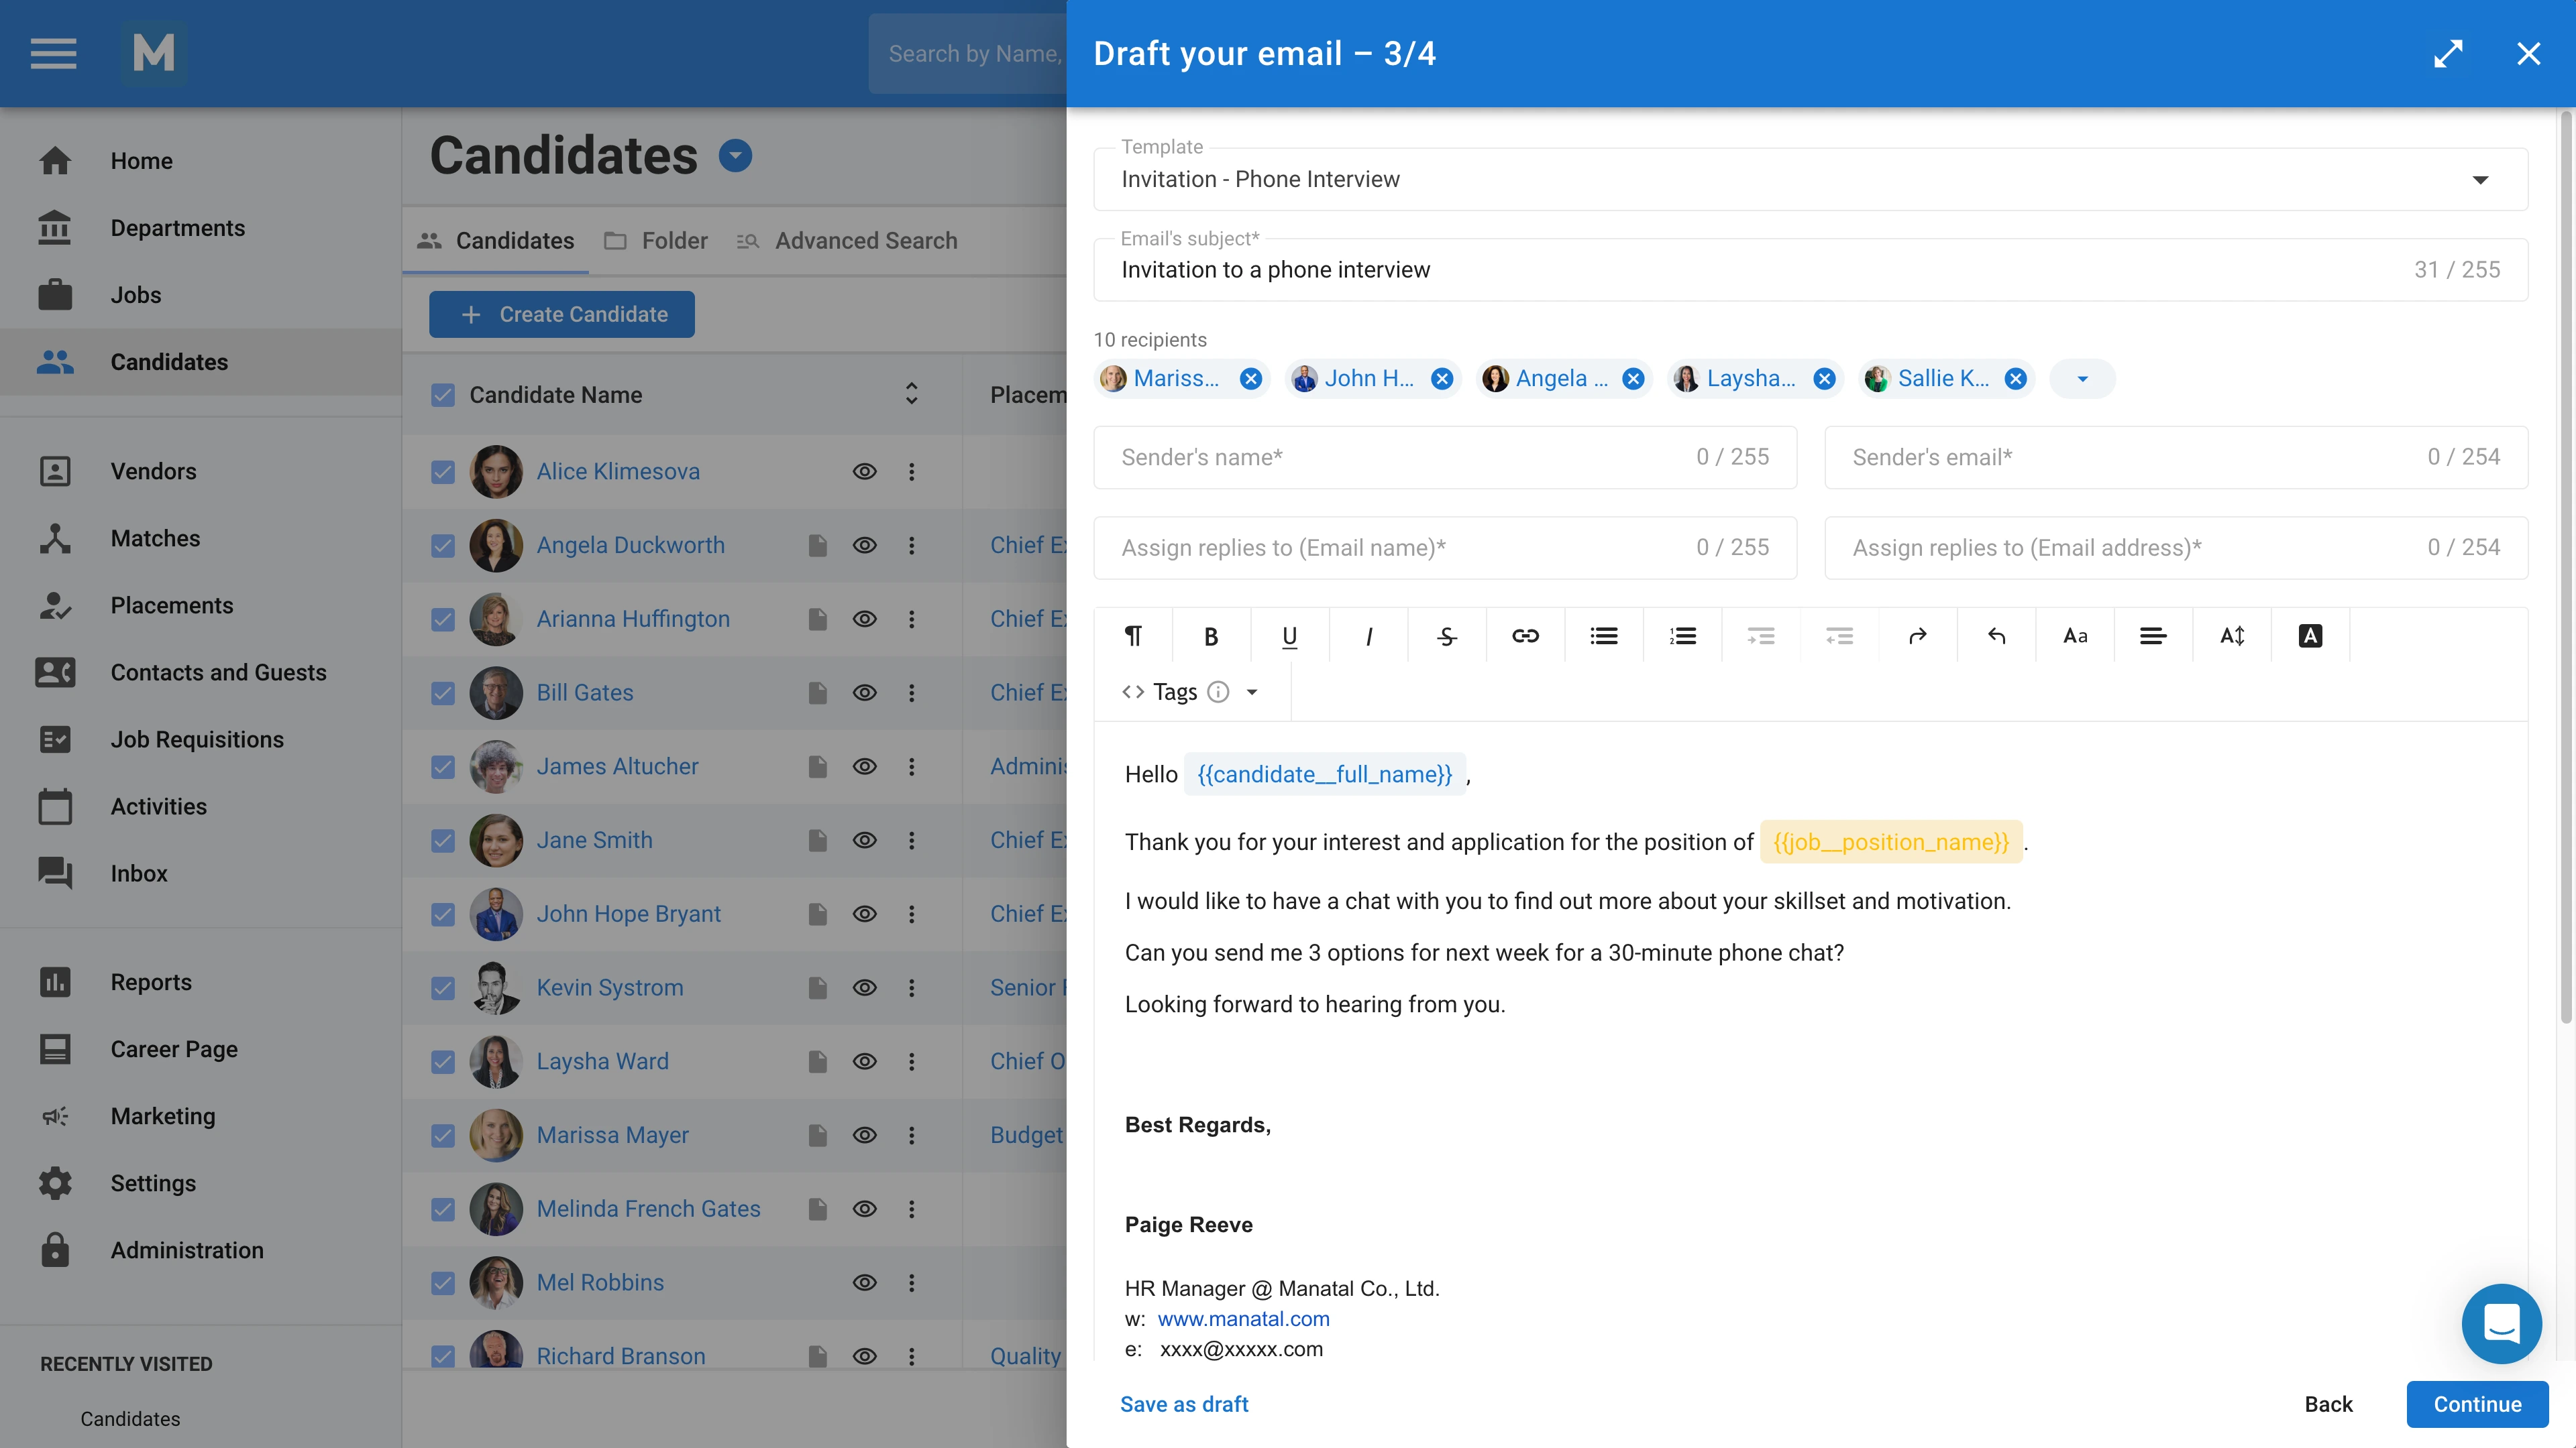
Task: Create a bulleted list
Action: click(x=1604, y=636)
